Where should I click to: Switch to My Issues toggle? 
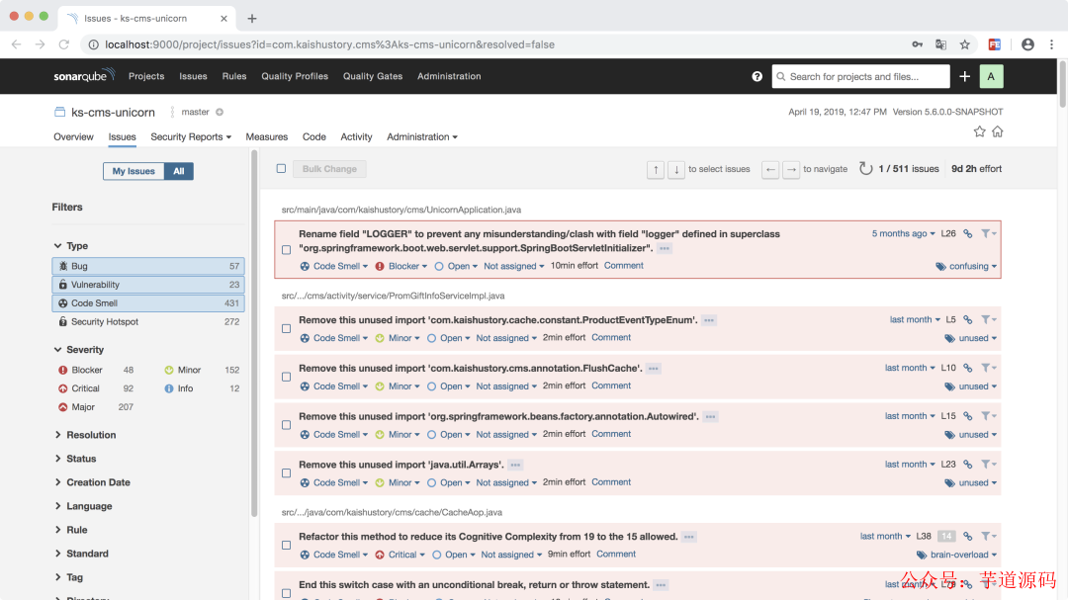click(133, 171)
